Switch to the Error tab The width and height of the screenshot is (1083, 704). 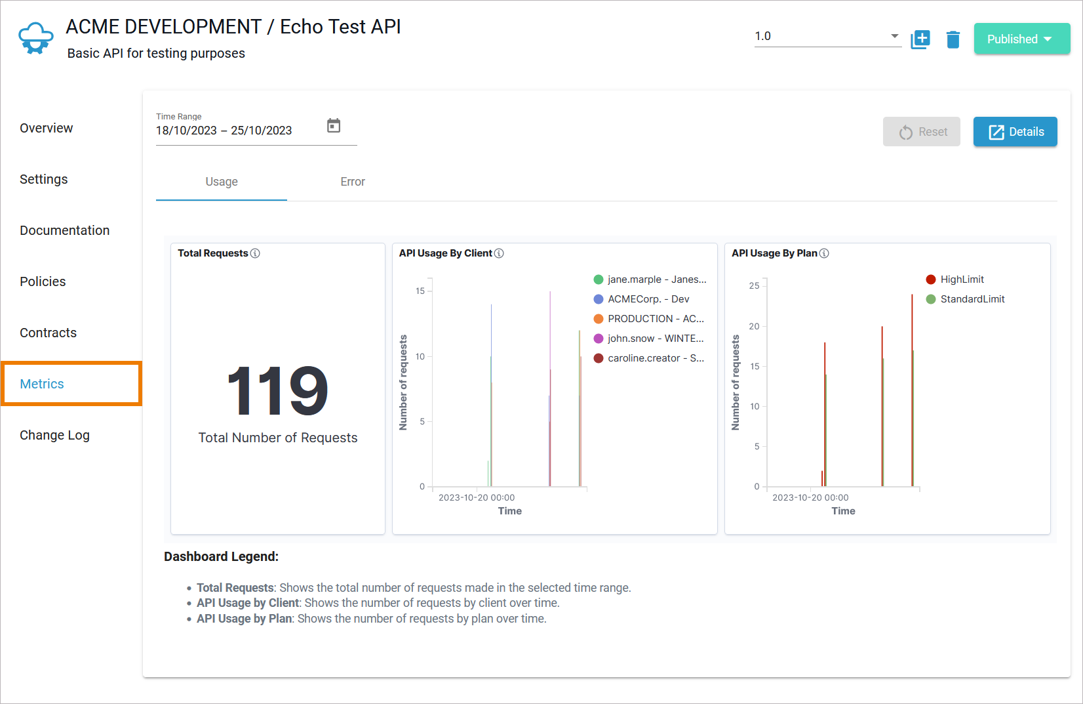coord(353,182)
